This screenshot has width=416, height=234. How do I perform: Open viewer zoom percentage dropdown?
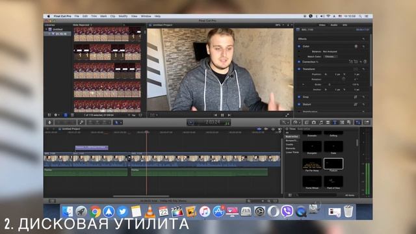pos(279,25)
